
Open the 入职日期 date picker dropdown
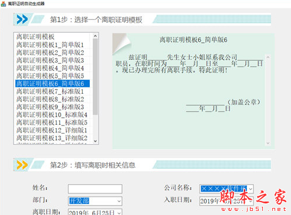(x=251, y=201)
